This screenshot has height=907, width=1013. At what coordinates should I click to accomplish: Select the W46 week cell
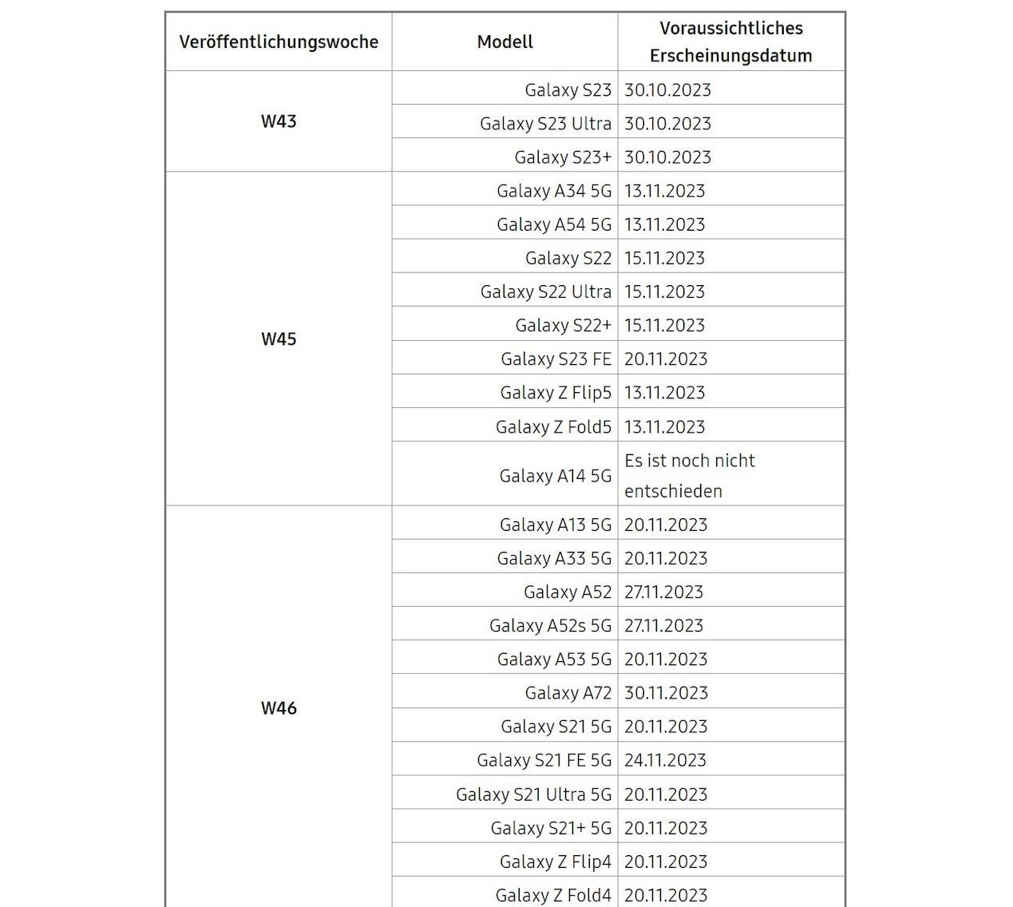tap(279, 707)
